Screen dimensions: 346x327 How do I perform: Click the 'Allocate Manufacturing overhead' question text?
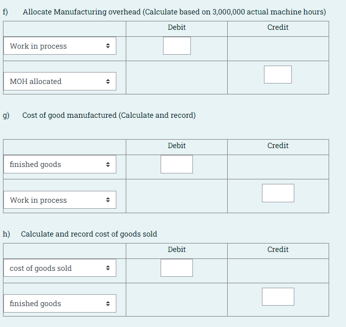[174, 12]
